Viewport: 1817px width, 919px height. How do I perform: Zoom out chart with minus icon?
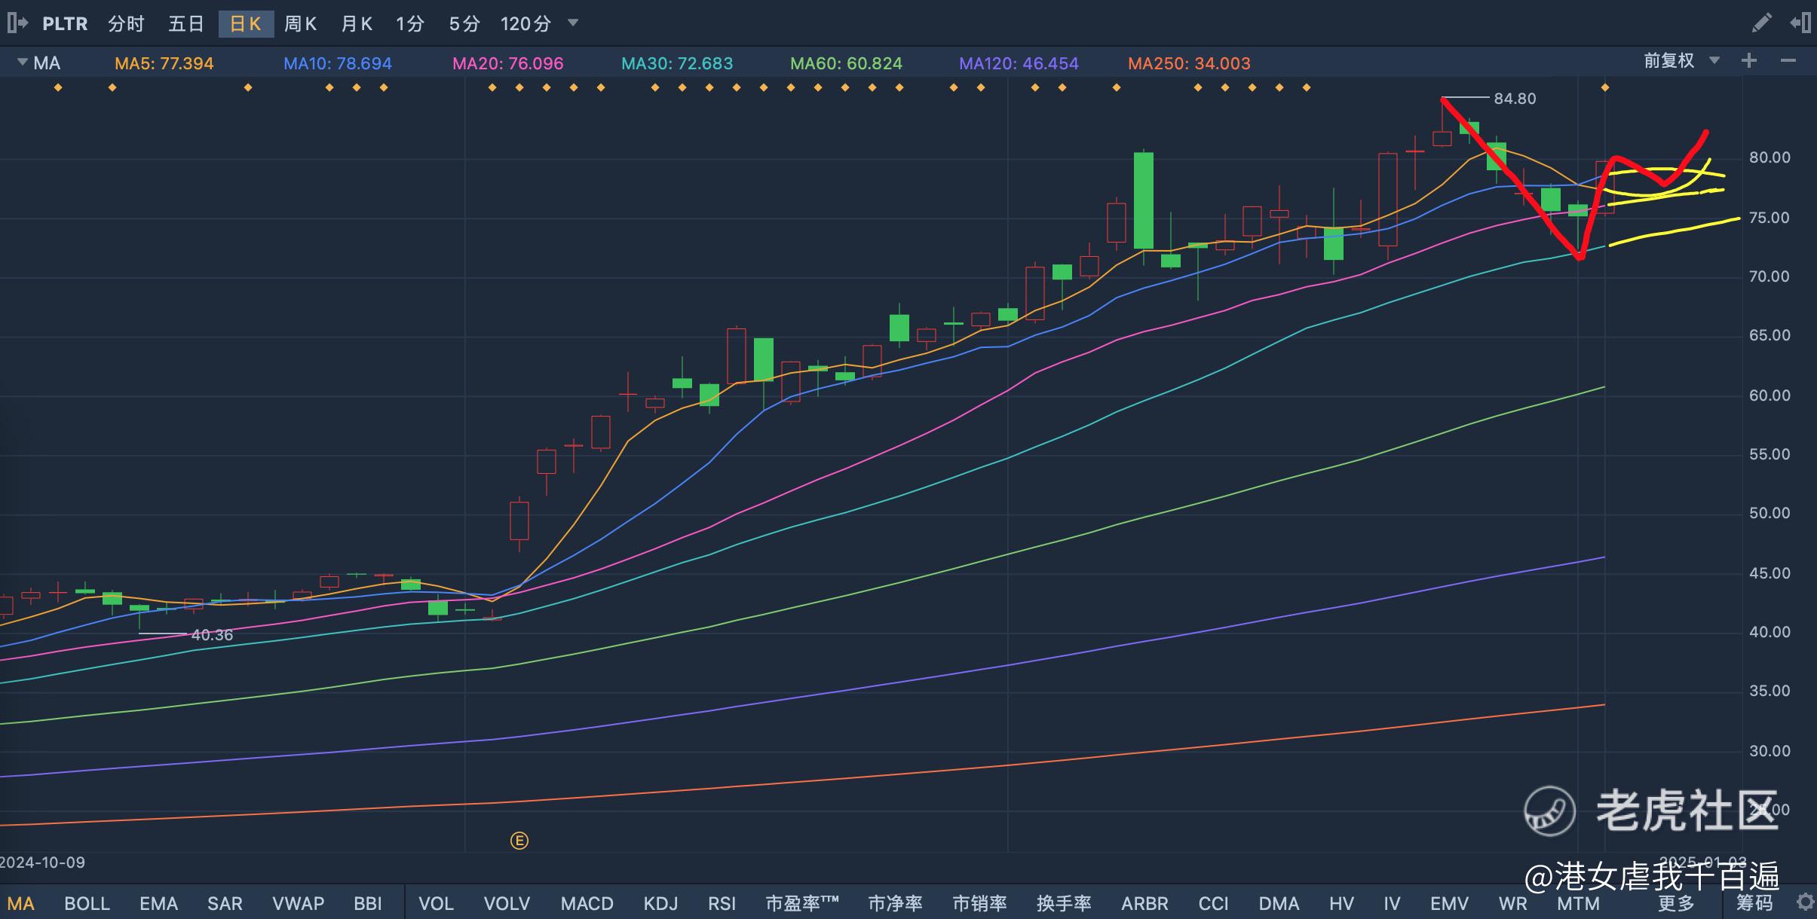coord(1788,61)
